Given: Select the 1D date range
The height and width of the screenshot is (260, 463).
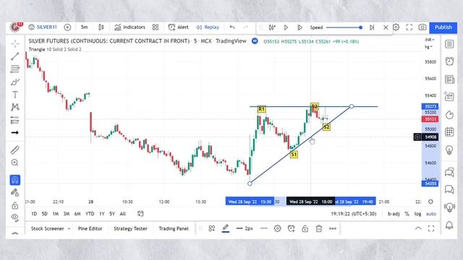Looking at the screenshot, I should [34, 214].
